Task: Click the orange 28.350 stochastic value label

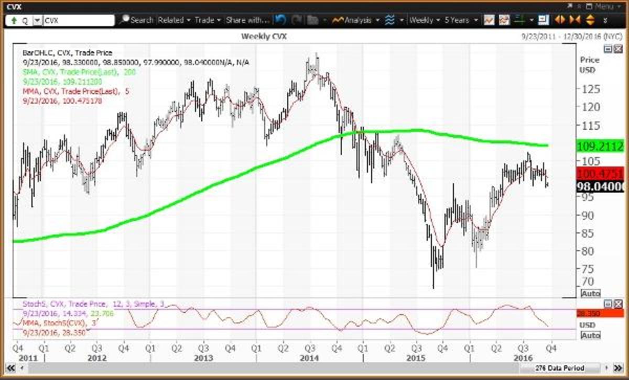Action: 600,313
